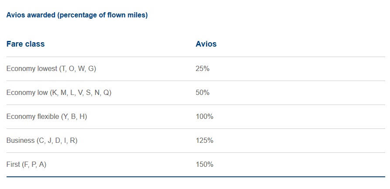Image resolution: width=390 pixels, height=189 pixels.
Task: Click the 'Avios awarded' table title
Action: click(77, 15)
